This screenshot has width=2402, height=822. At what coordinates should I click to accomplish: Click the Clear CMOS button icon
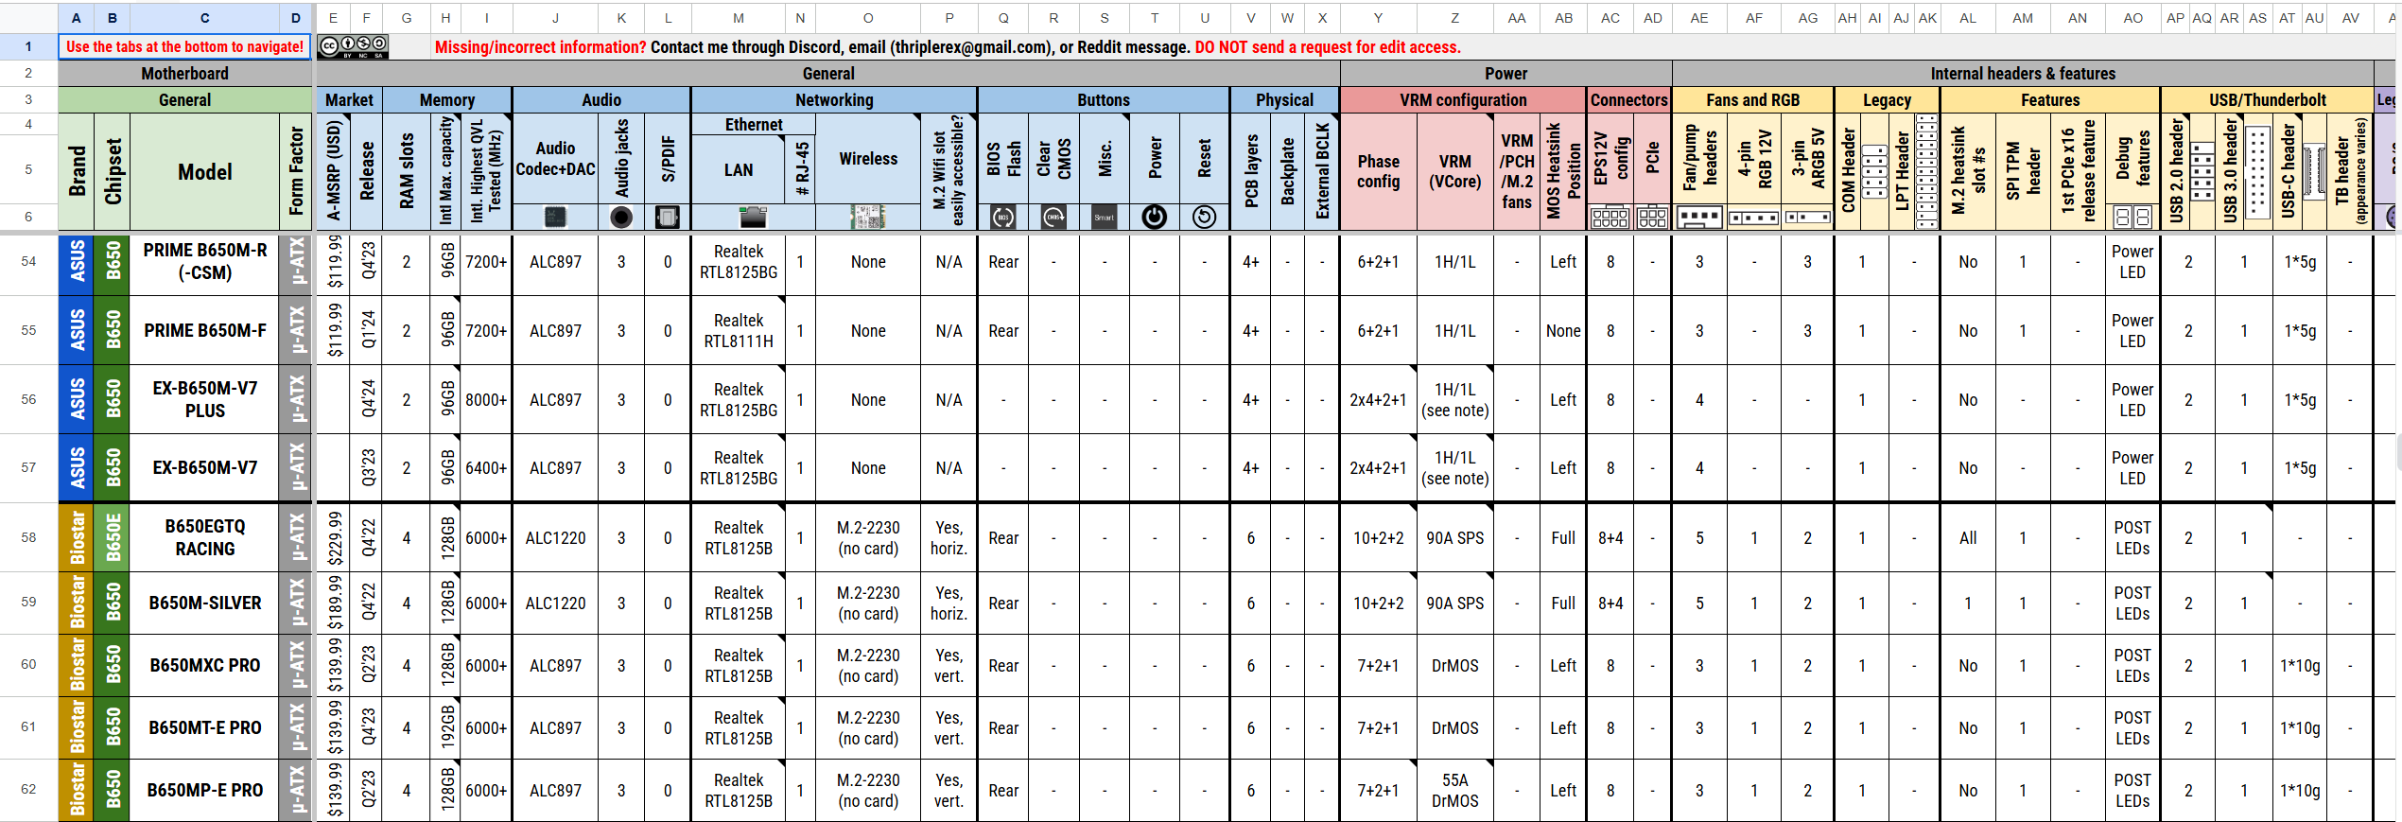tap(1053, 218)
